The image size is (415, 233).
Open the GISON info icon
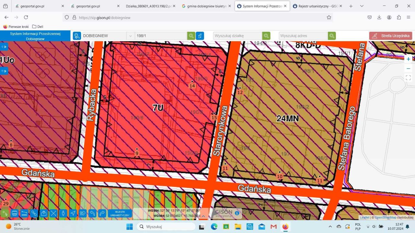pos(237,213)
